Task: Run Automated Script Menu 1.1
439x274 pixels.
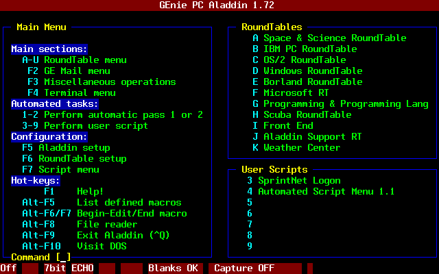Action: (321, 192)
